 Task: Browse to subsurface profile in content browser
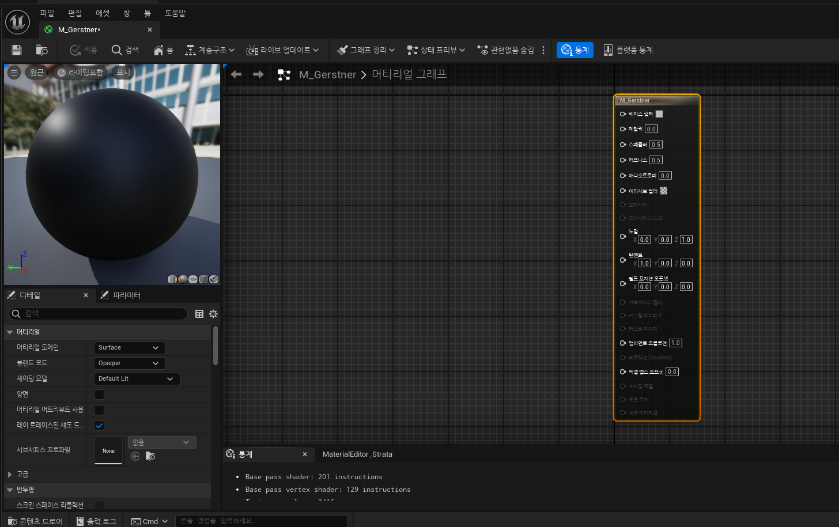[x=150, y=456]
